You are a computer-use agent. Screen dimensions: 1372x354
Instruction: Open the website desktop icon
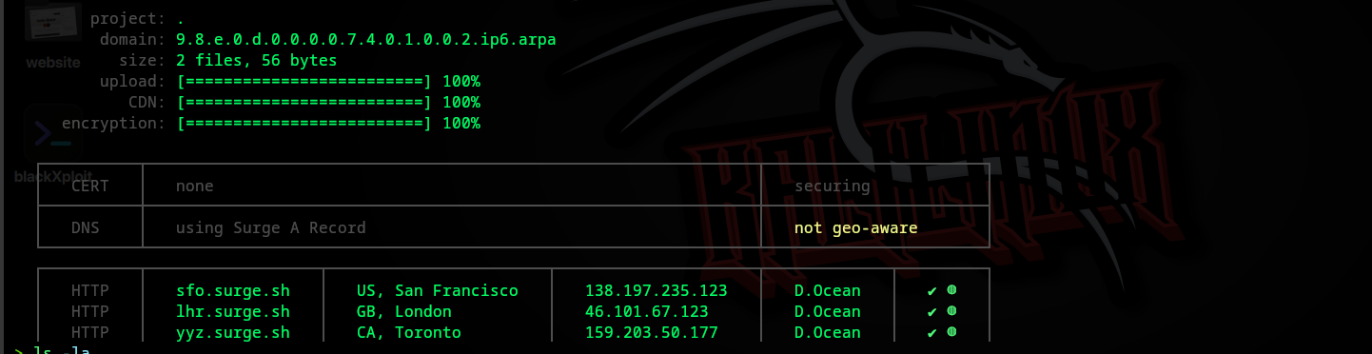52,35
